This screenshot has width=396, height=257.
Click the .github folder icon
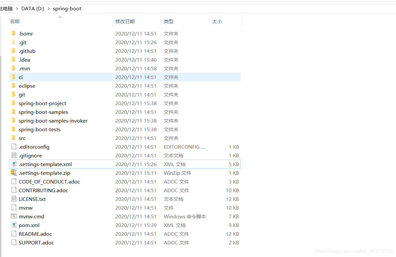[x=14, y=51]
